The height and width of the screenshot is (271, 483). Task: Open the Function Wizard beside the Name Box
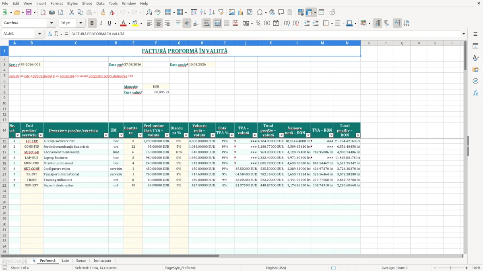tap(50, 34)
